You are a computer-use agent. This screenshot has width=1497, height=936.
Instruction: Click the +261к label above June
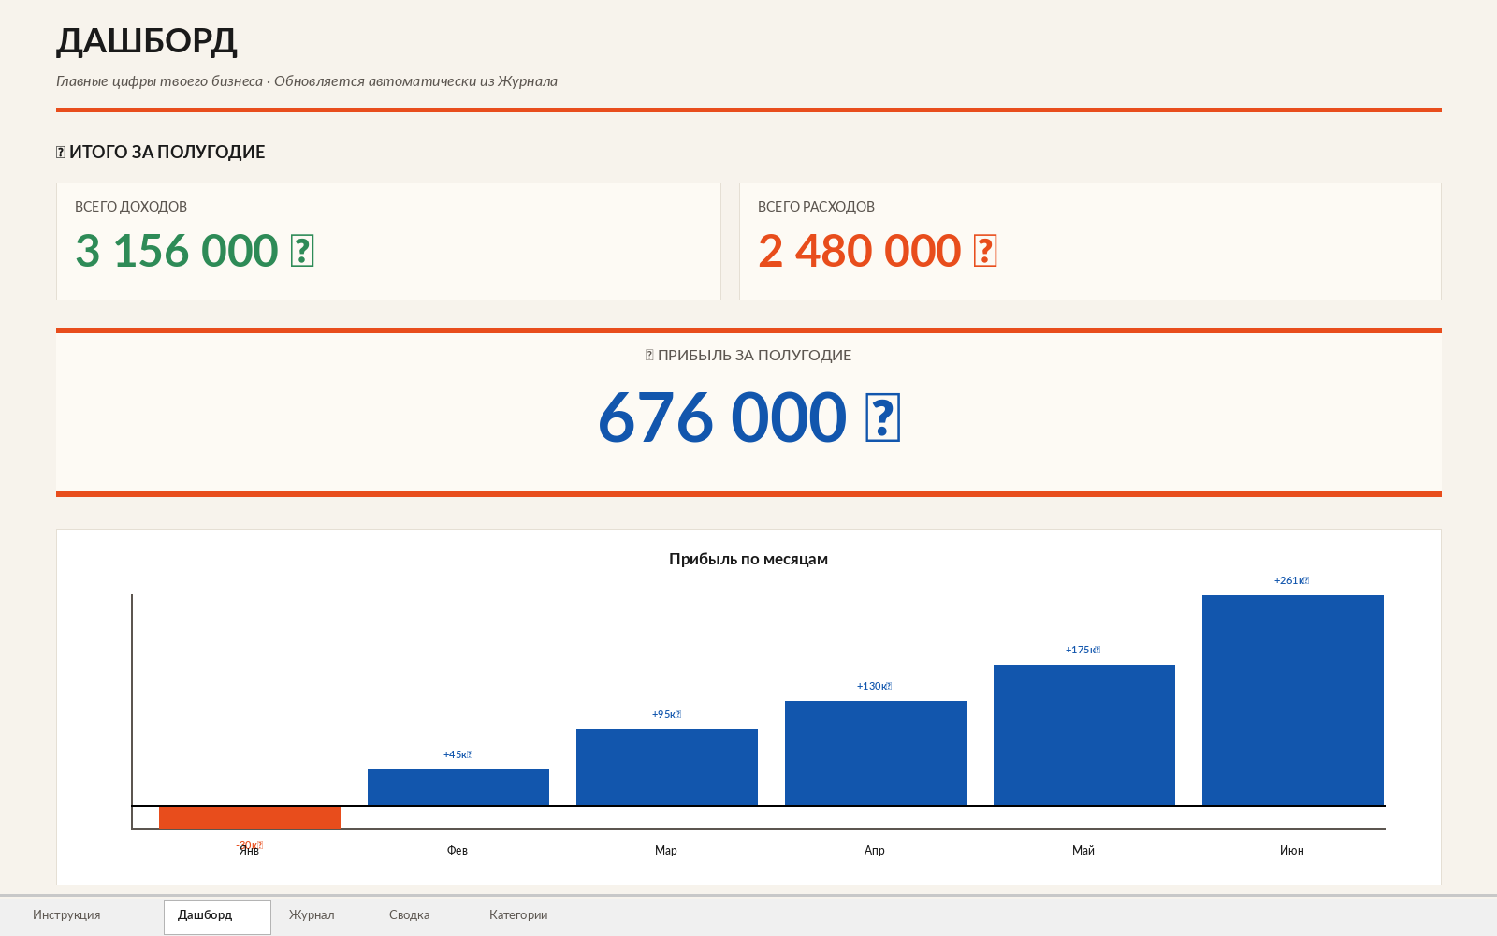click(1291, 580)
